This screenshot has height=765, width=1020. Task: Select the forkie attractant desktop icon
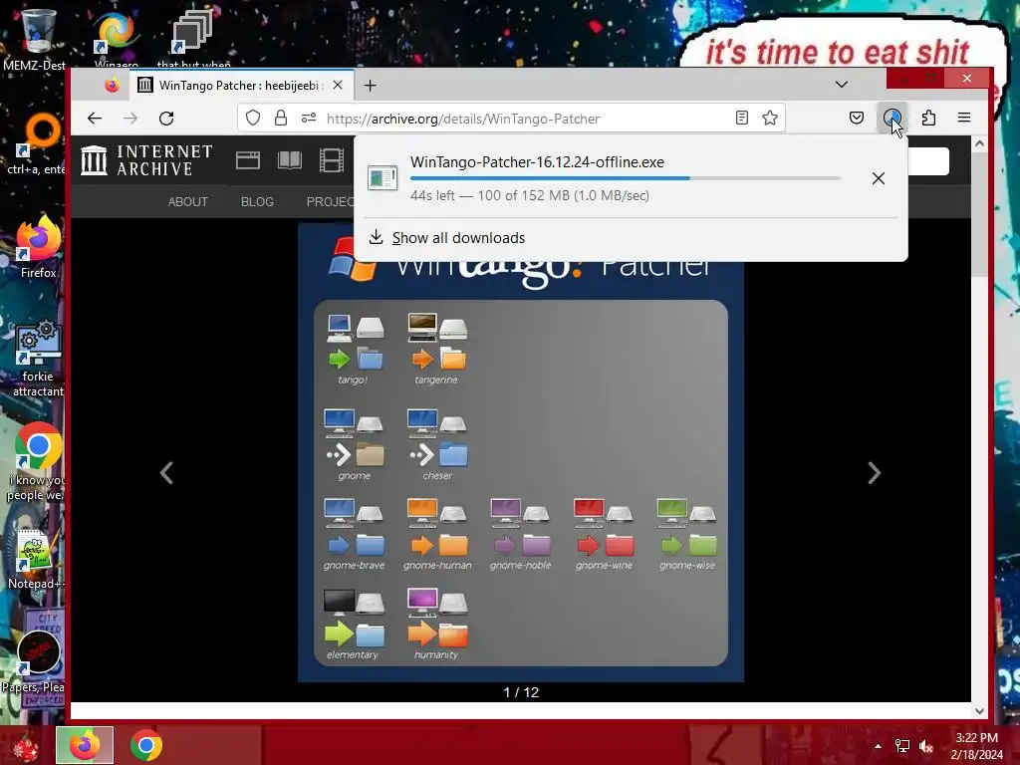pyautogui.click(x=39, y=359)
